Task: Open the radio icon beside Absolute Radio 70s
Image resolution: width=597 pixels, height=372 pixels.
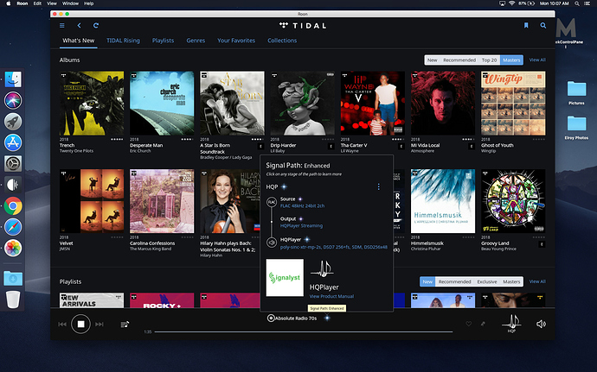Action: pyautogui.click(x=271, y=318)
